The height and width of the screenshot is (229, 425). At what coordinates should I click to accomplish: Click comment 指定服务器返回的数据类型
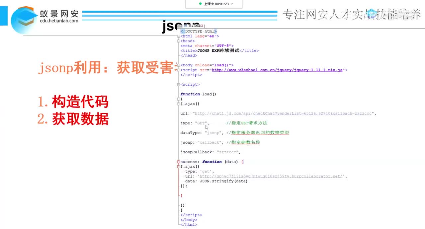(258, 133)
